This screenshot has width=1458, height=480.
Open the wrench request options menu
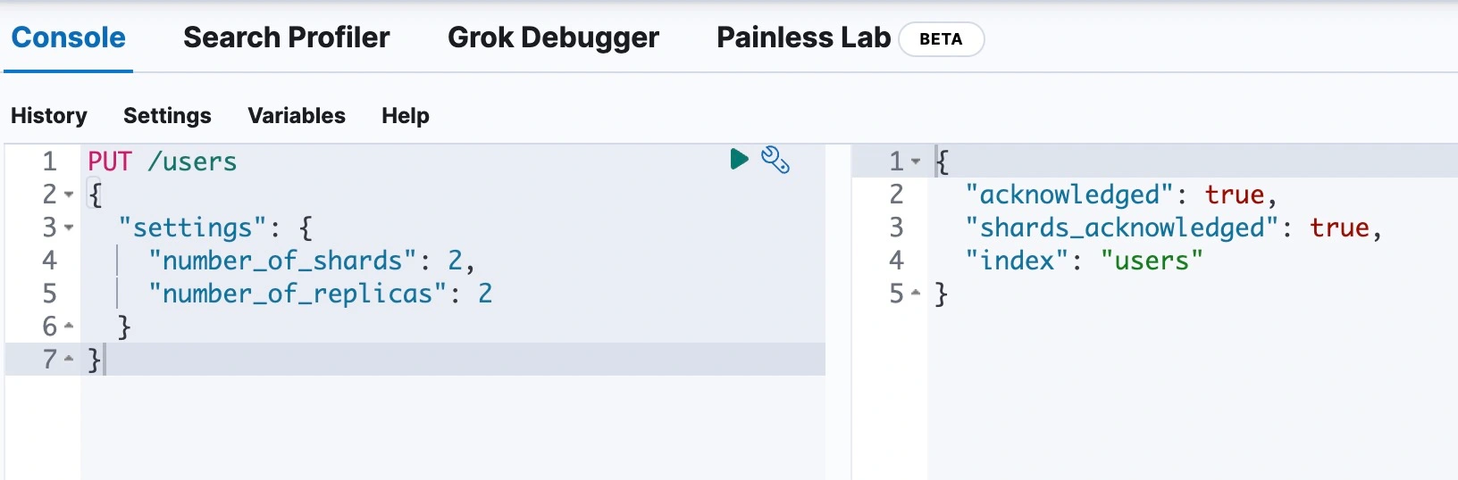(x=775, y=160)
